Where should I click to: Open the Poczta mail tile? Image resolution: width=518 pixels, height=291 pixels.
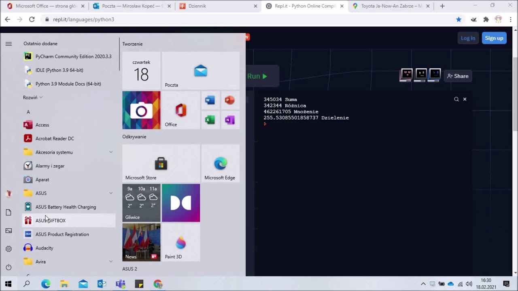201,71
